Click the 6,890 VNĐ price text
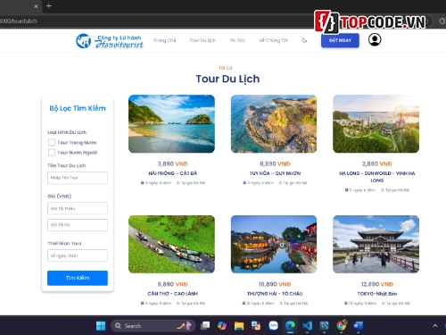The image size is (446, 335). click(275, 163)
